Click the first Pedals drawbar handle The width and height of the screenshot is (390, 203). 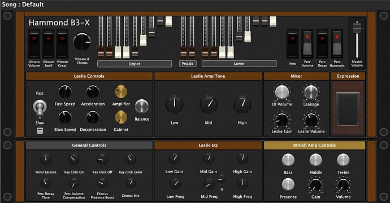[x=184, y=52]
